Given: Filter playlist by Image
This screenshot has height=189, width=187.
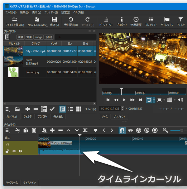Looking at the screenshot, I should coord(38,37).
